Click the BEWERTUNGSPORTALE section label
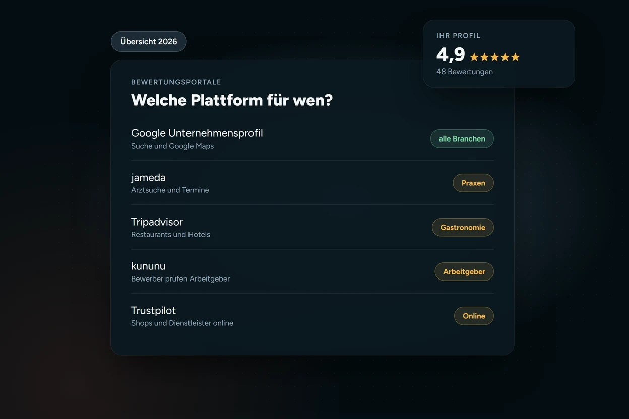629x419 pixels. pos(176,82)
